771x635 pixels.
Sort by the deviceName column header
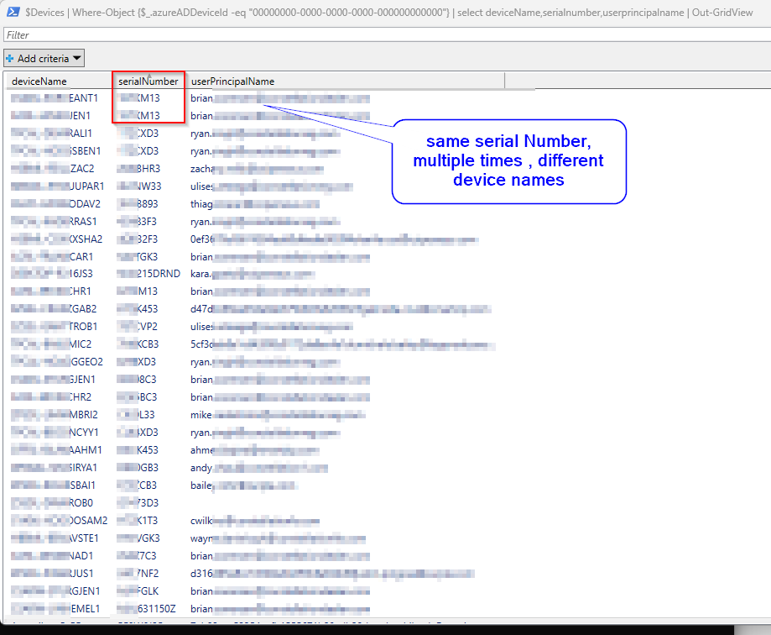click(57, 81)
